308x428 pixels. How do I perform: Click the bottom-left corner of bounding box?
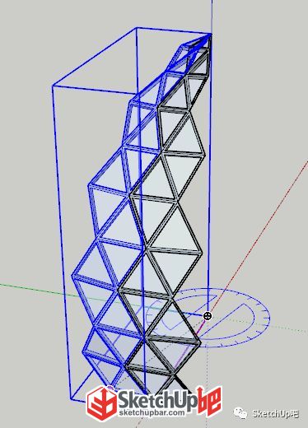tap(71, 399)
